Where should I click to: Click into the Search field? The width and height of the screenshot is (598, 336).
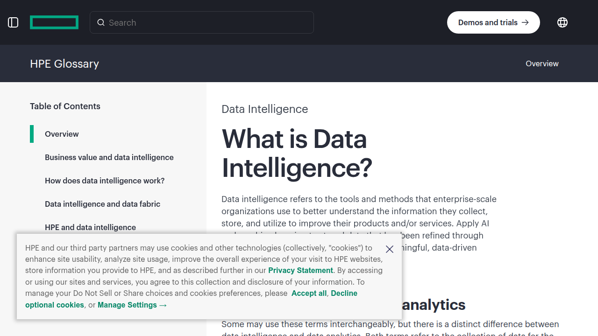tap(202, 22)
